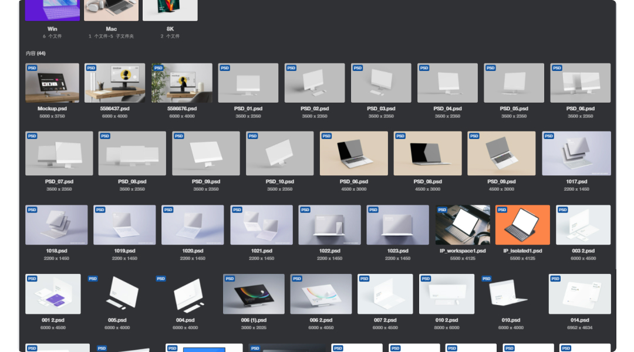Select the 006 2.psd thumbnail
Viewport: 634px width, 352px height.
tap(321, 294)
